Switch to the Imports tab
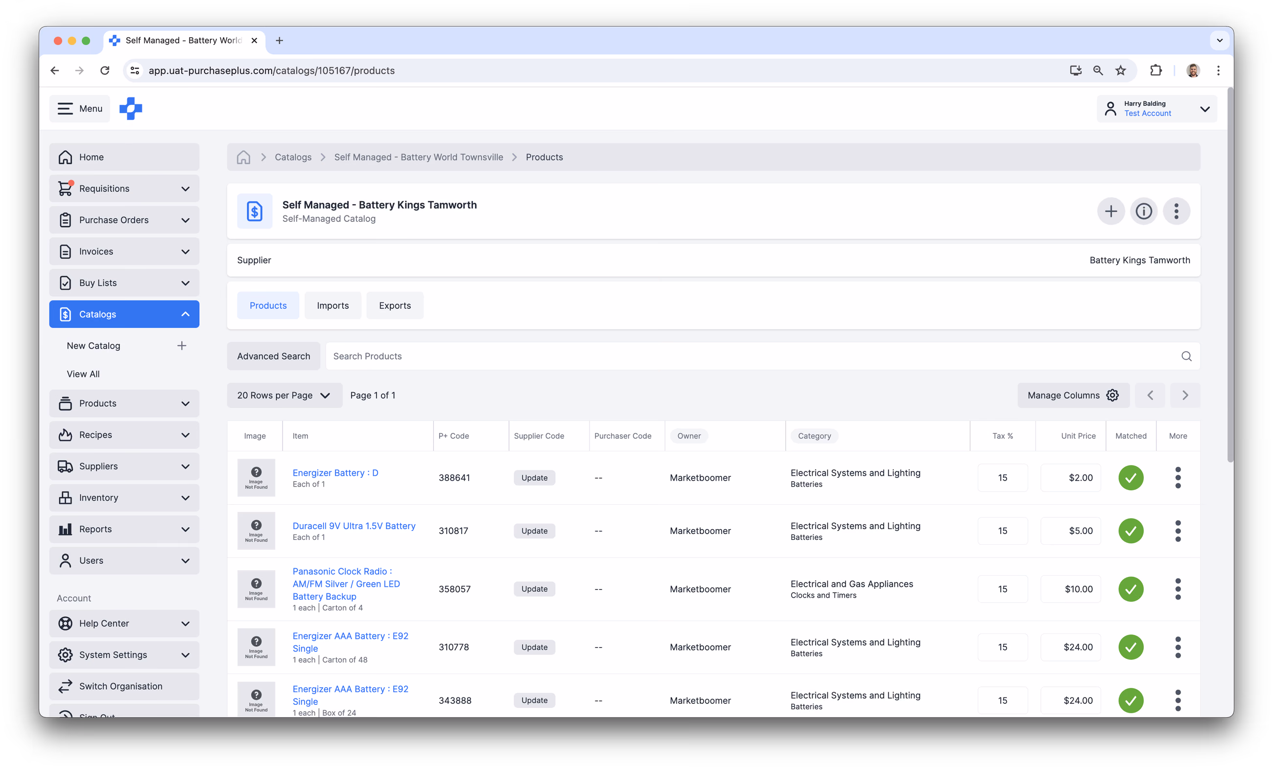The height and width of the screenshot is (769, 1273). pyautogui.click(x=333, y=305)
